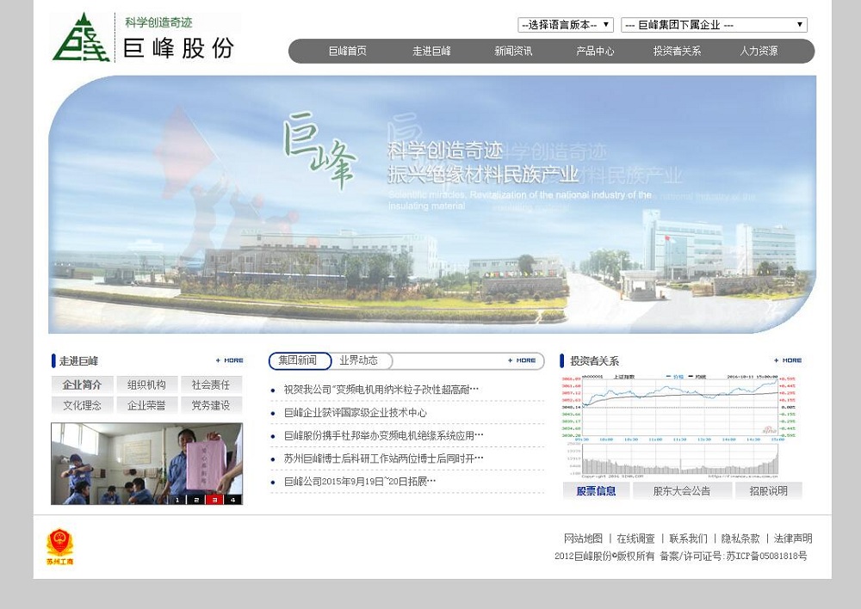Click the 组织机构 button
The image size is (861, 609).
coord(146,384)
